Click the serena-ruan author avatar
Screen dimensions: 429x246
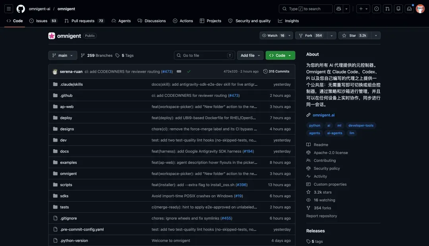pyautogui.click(x=55, y=71)
